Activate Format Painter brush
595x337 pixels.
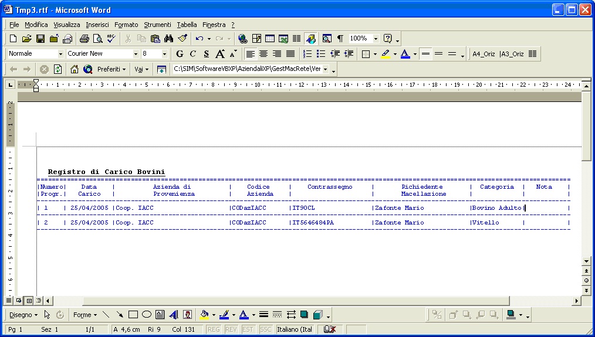pos(182,38)
